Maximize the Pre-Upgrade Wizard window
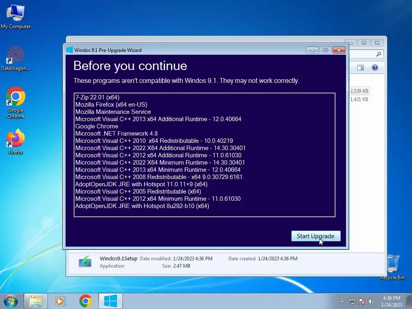412x309 pixels. [325, 50]
